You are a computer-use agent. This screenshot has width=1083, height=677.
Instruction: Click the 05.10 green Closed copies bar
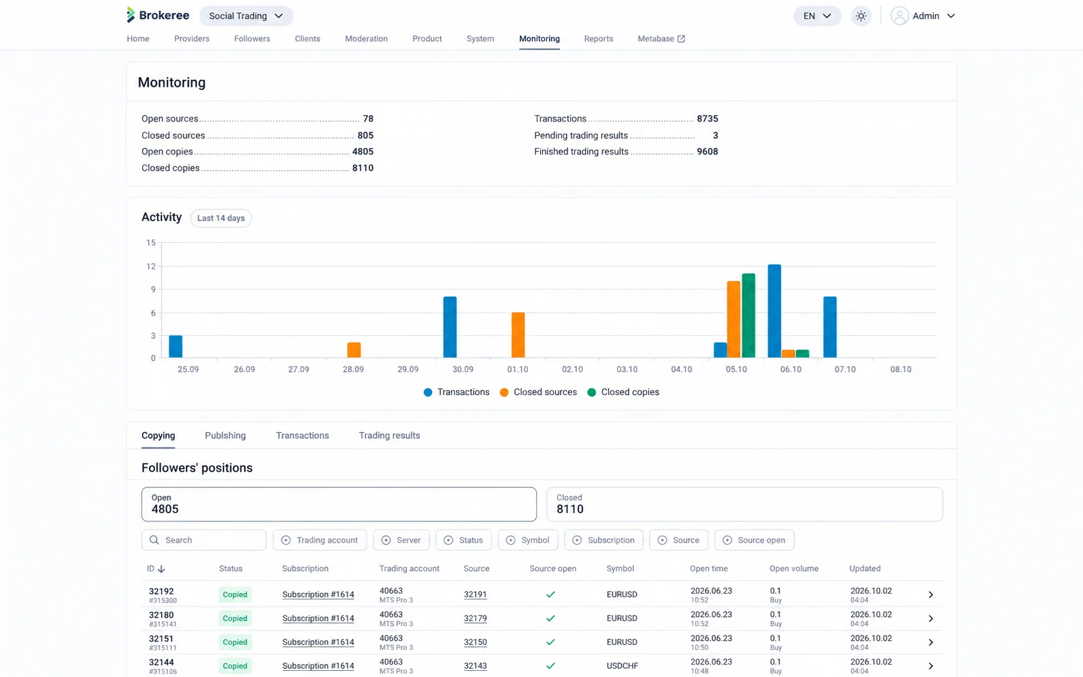pyautogui.click(x=748, y=316)
